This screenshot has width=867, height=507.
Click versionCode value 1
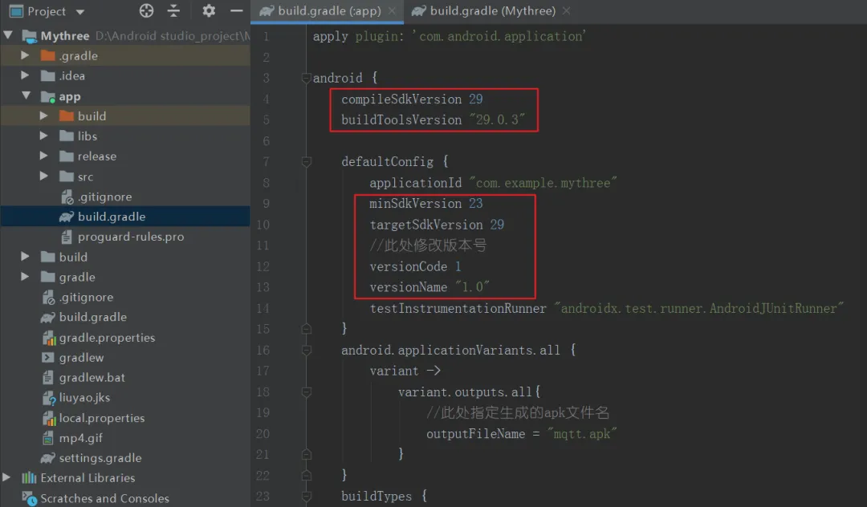click(458, 266)
